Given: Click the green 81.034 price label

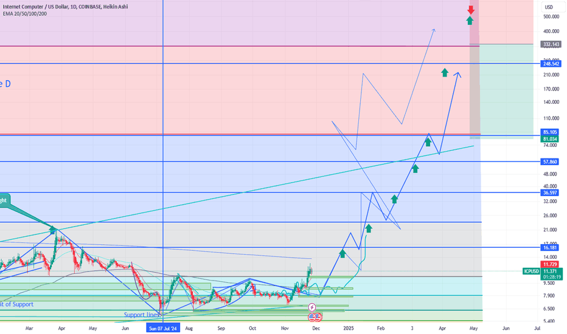Looking at the screenshot, I should [549, 139].
